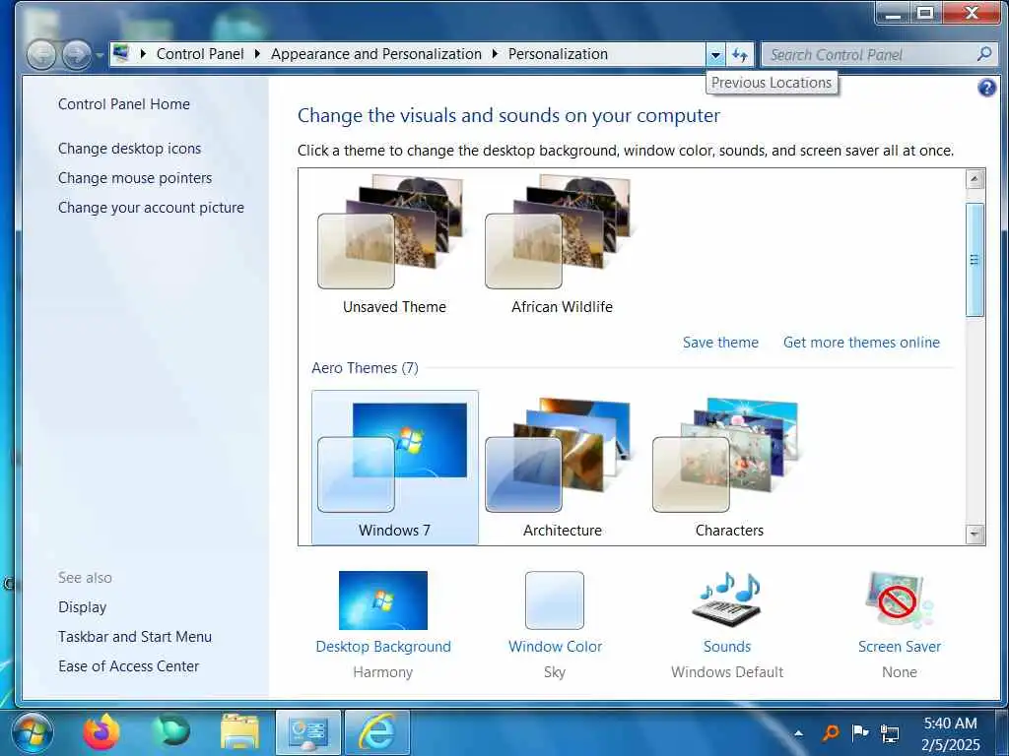Image resolution: width=1009 pixels, height=756 pixels.
Task: Click Change mouse pointers link
Action: pyautogui.click(x=134, y=178)
